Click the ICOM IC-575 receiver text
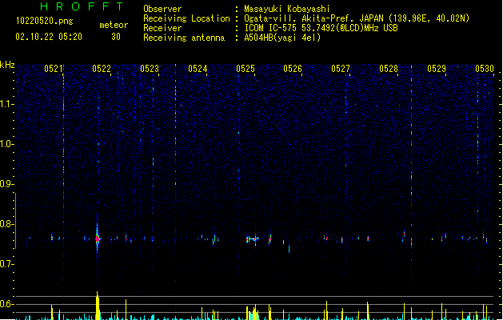The height and width of the screenshot is (320, 503). 321,28
